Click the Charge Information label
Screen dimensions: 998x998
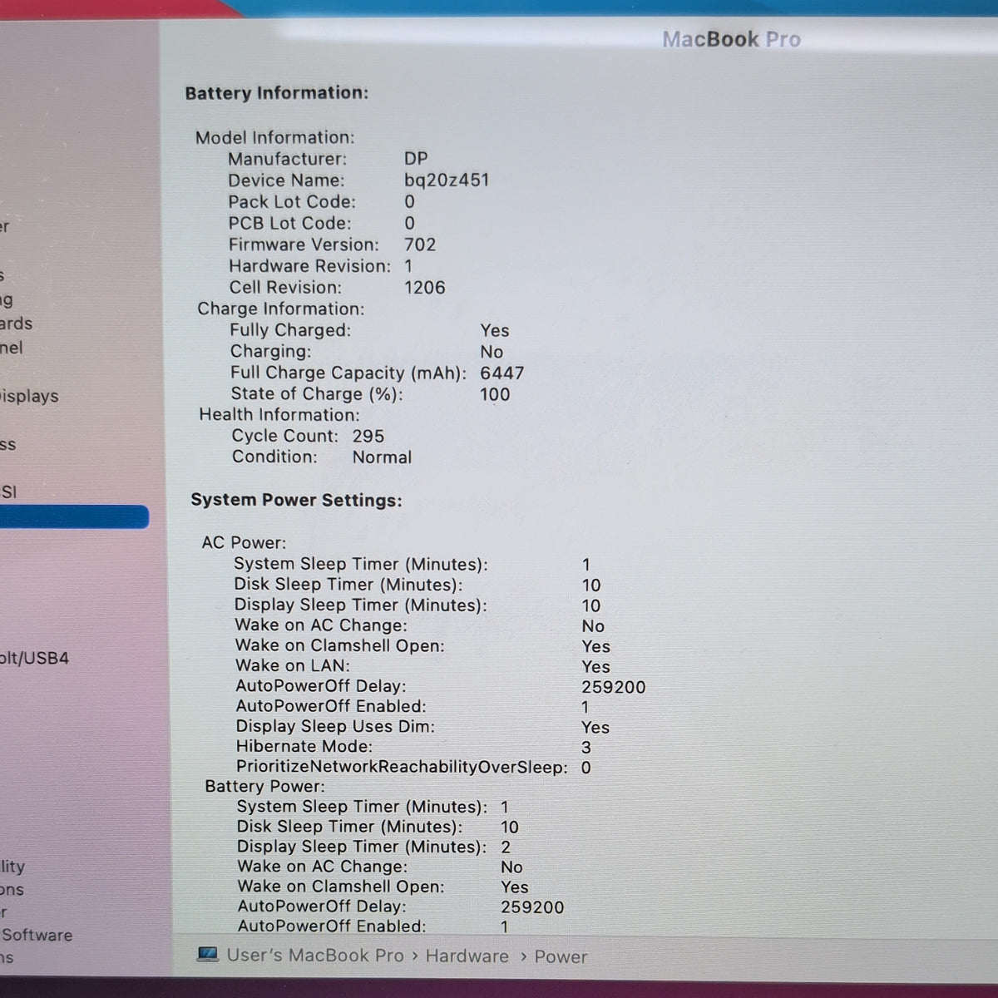(280, 309)
